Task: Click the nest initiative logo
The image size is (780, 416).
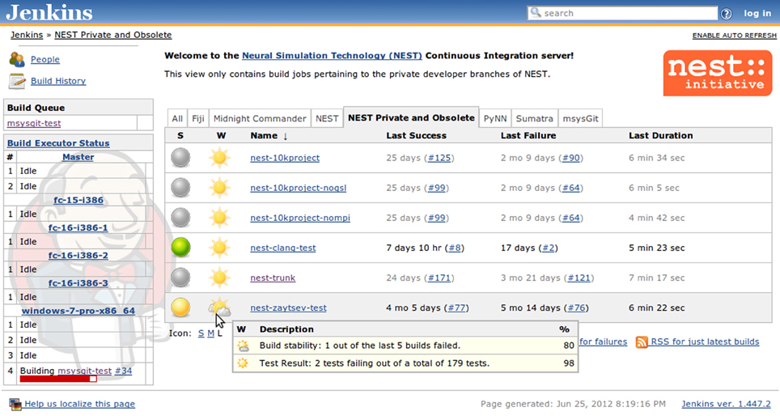Action: (x=718, y=73)
